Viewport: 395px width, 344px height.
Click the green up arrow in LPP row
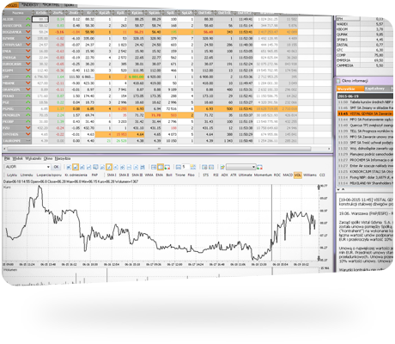28,77
